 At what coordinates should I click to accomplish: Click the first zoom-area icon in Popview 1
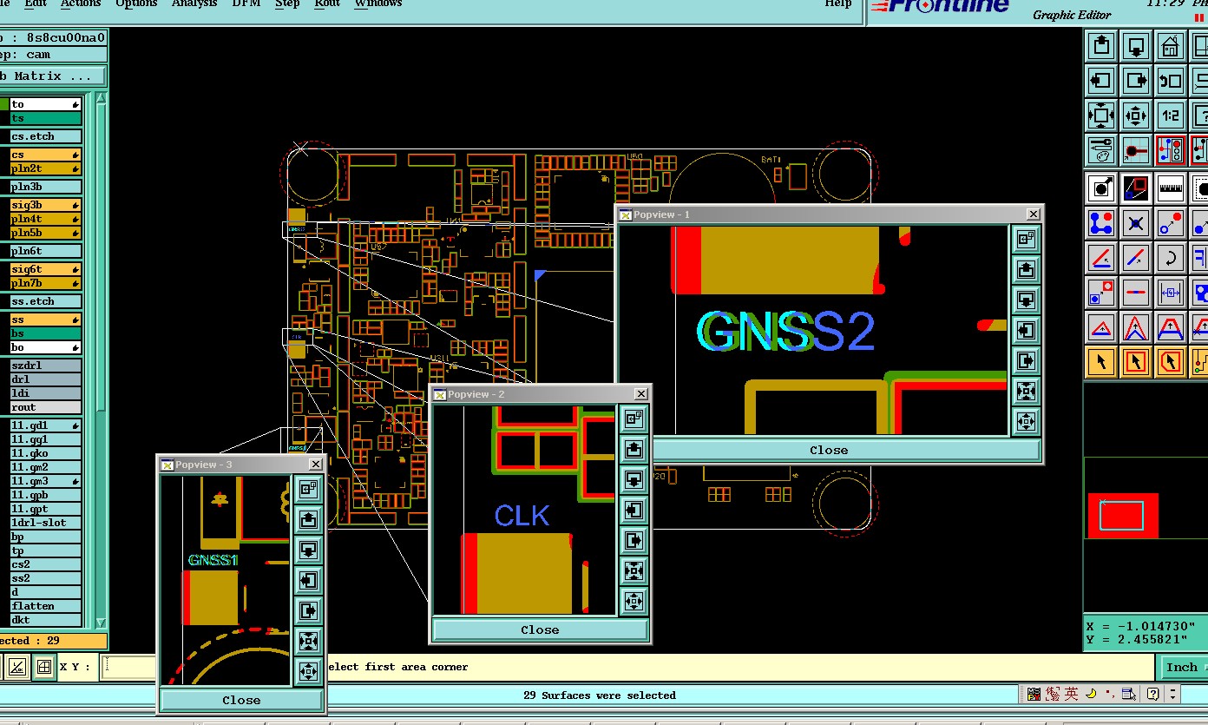coord(1026,240)
